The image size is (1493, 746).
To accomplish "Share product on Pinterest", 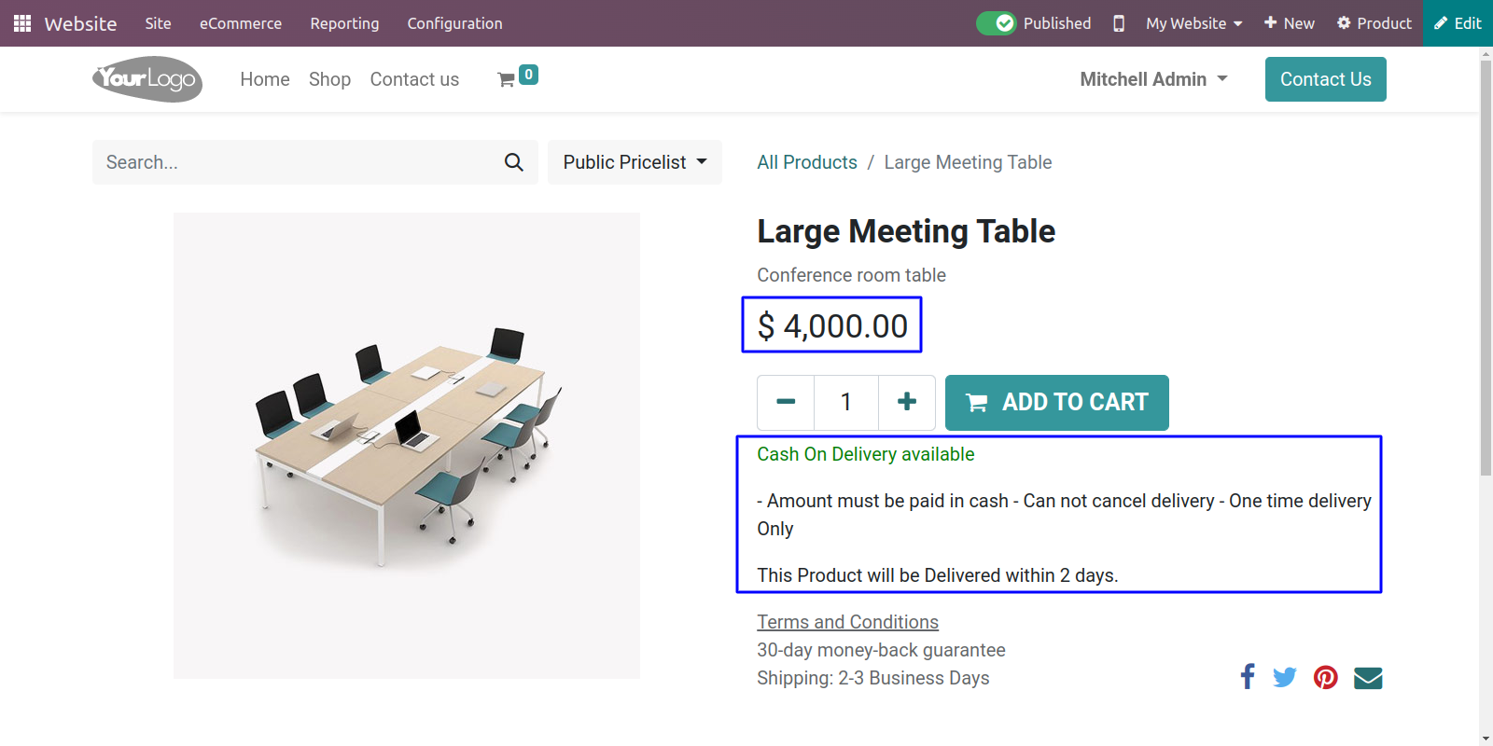I will coord(1326,677).
